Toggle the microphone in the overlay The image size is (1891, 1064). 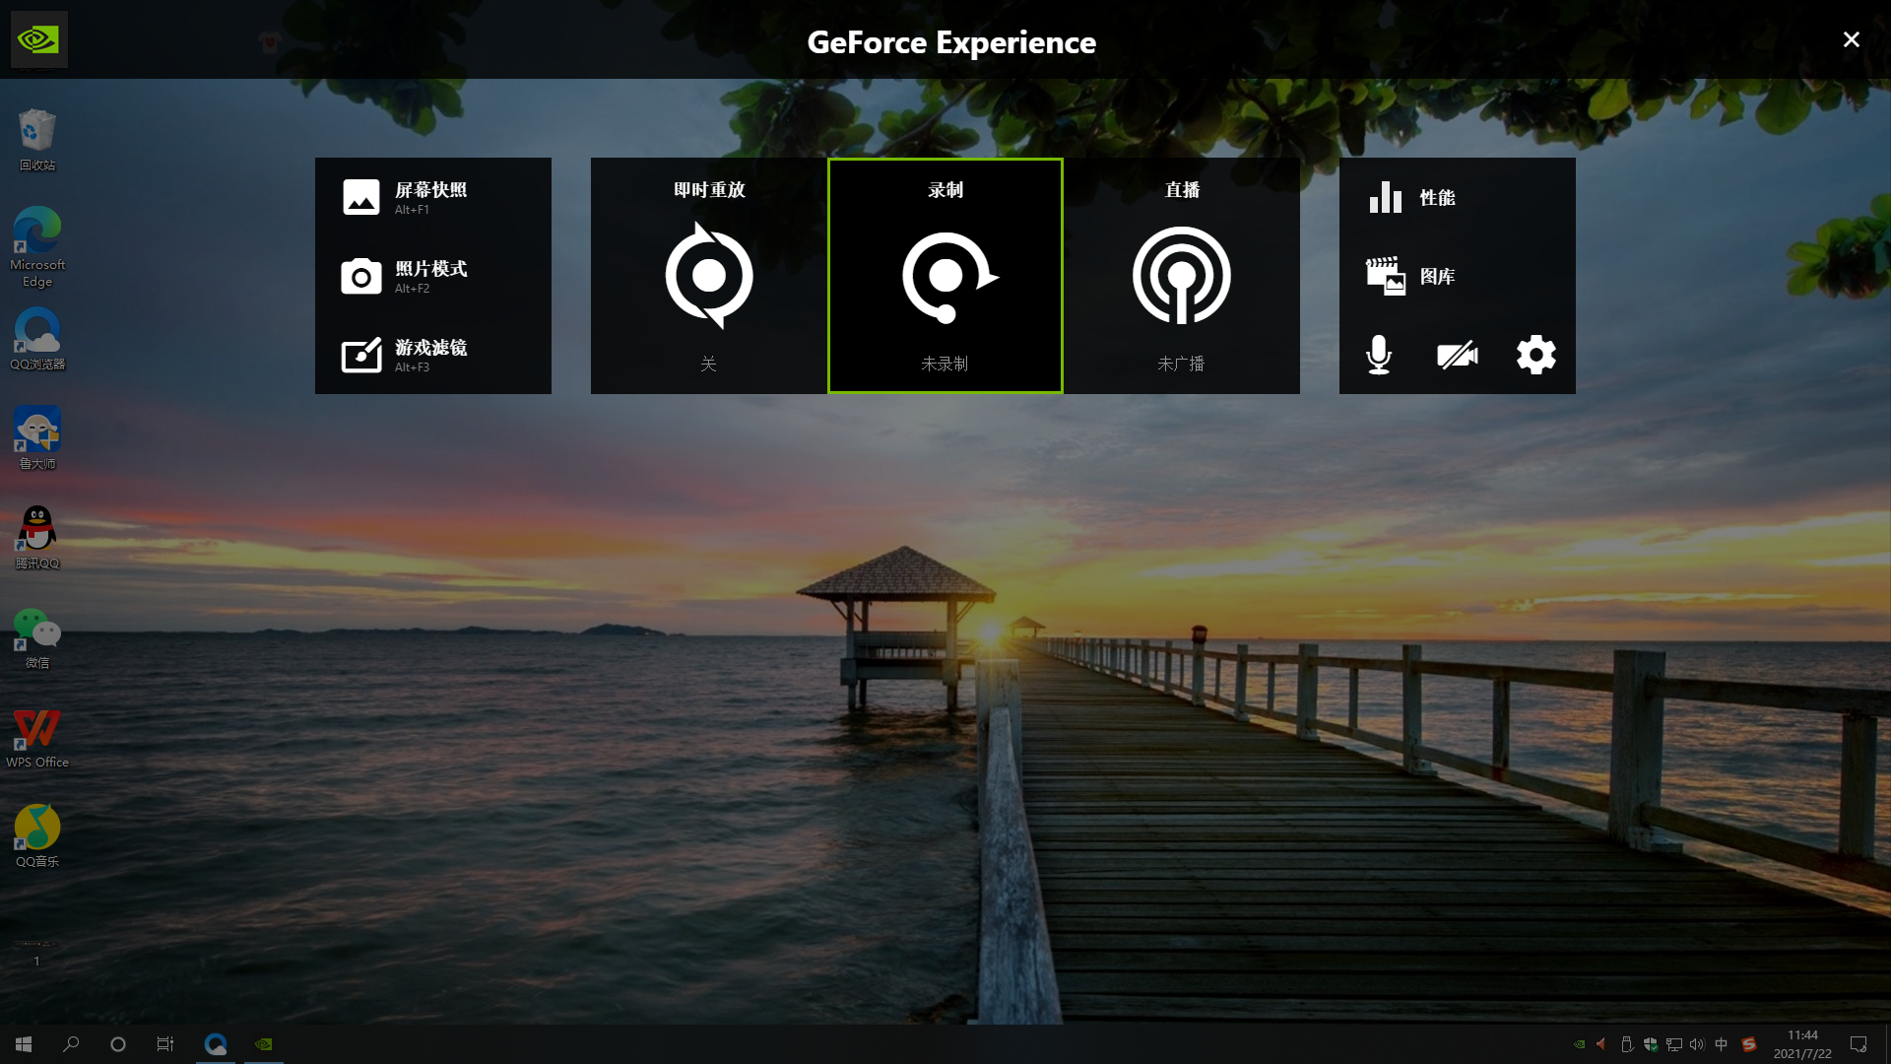pyautogui.click(x=1379, y=355)
